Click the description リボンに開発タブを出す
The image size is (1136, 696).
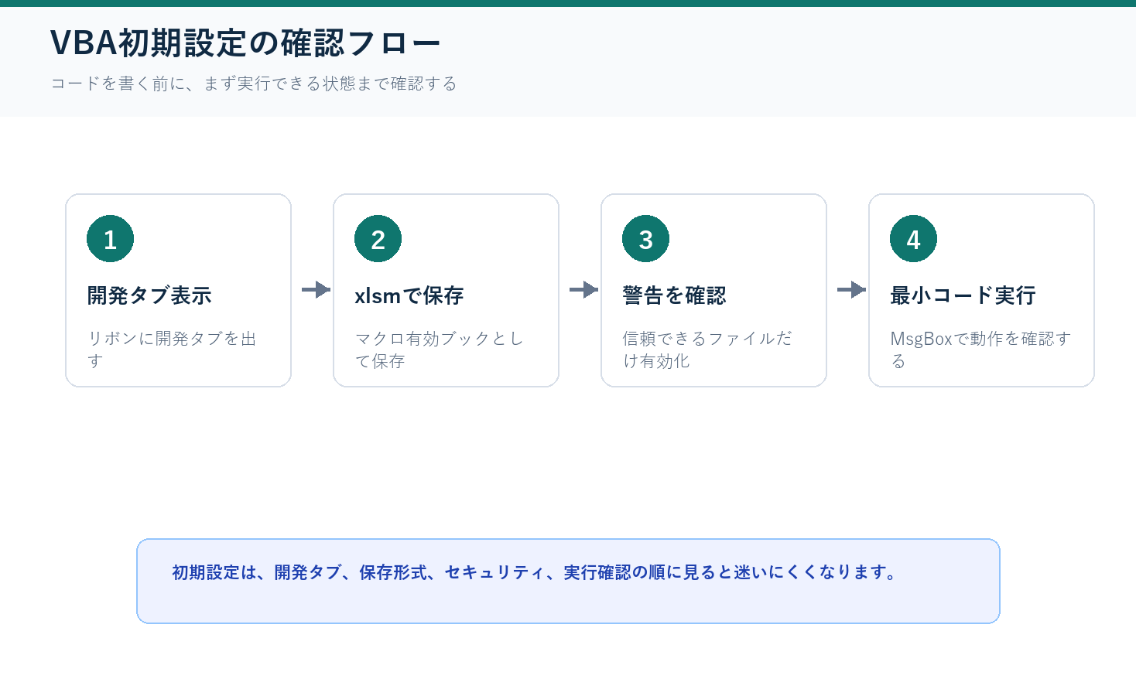click(172, 350)
